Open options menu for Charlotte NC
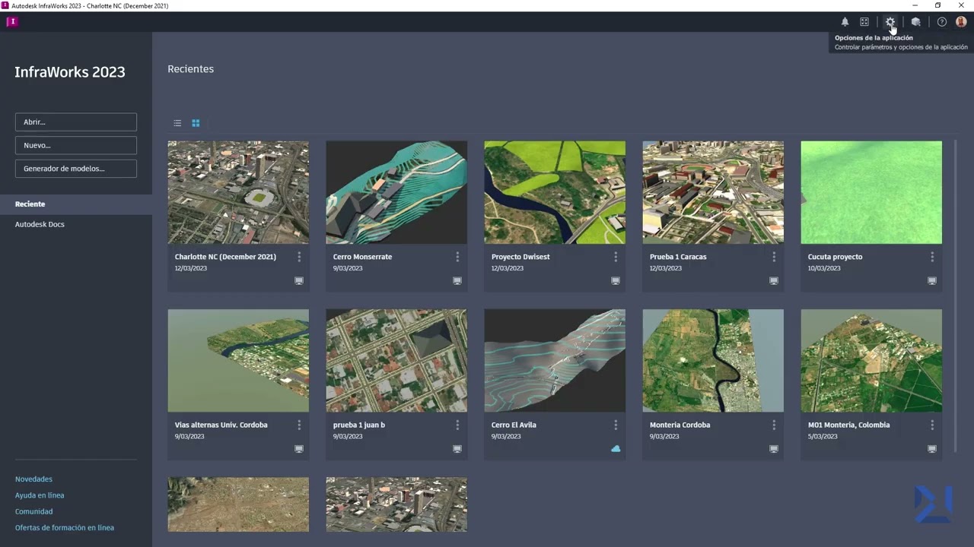This screenshot has width=974, height=547. click(x=299, y=257)
